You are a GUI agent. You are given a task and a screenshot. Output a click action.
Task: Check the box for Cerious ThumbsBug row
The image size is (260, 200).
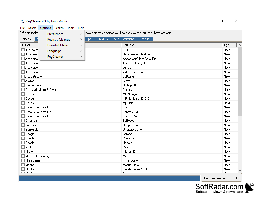23,112
